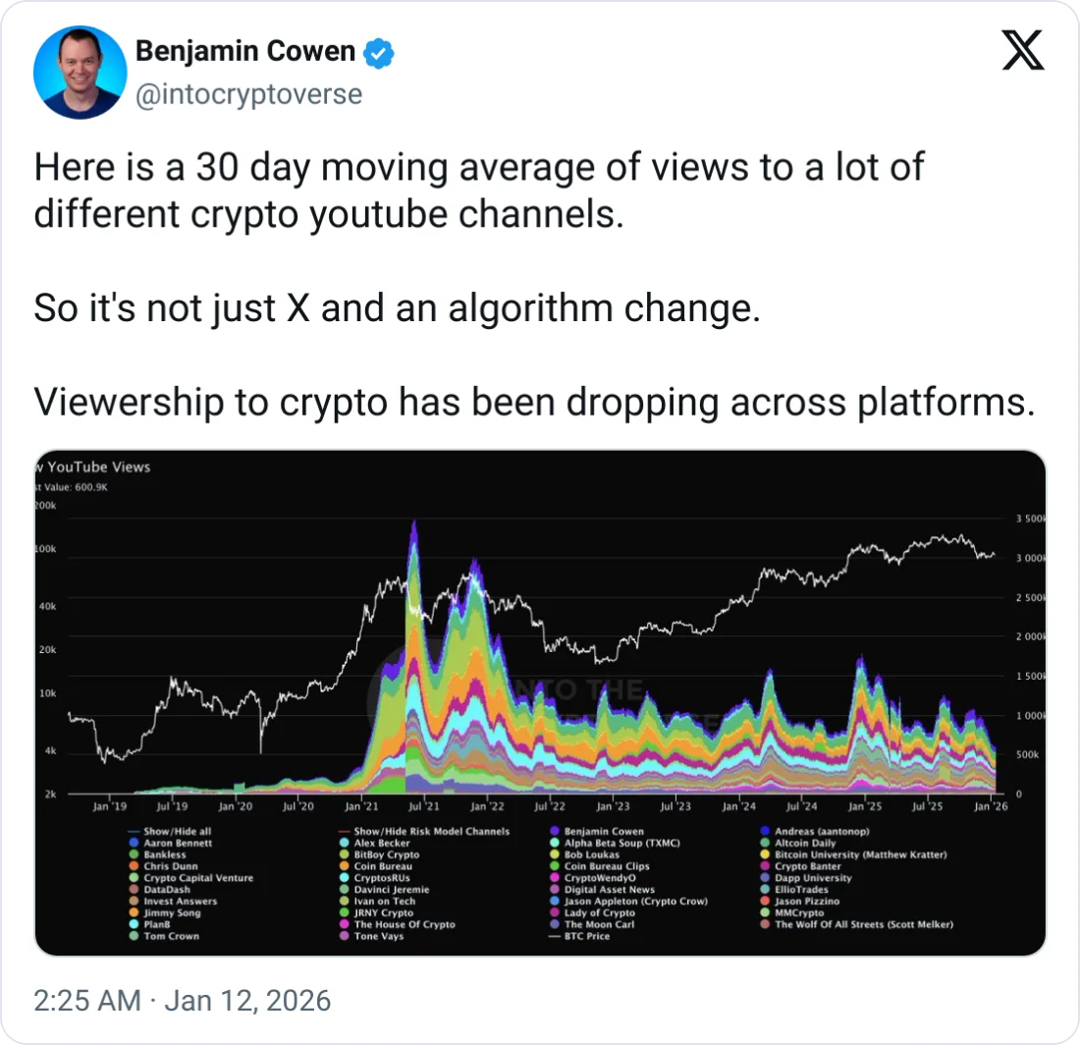
Task: Open Benjamin Cowen's profile avatar
Action: (80, 73)
